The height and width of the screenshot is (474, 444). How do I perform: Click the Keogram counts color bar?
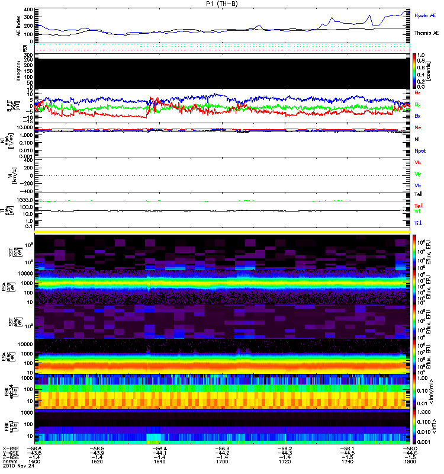pyautogui.click(x=414, y=71)
